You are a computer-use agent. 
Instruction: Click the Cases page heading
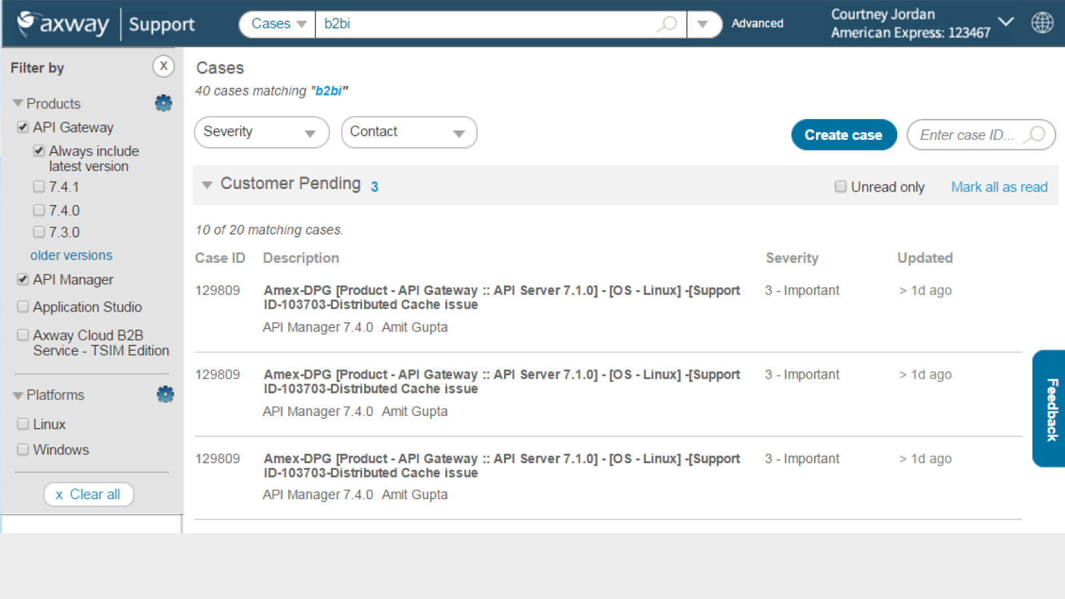220,68
